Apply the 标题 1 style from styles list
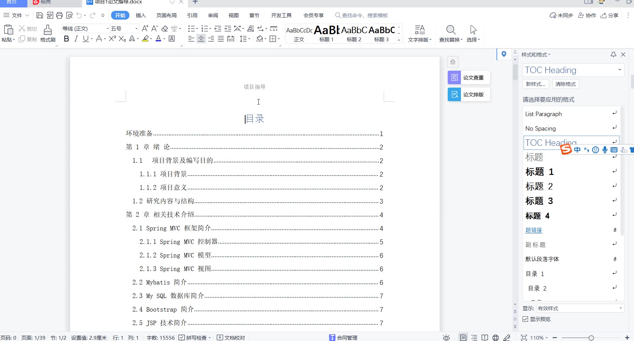The width and height of the screenshot is (634, 341). 540,172
